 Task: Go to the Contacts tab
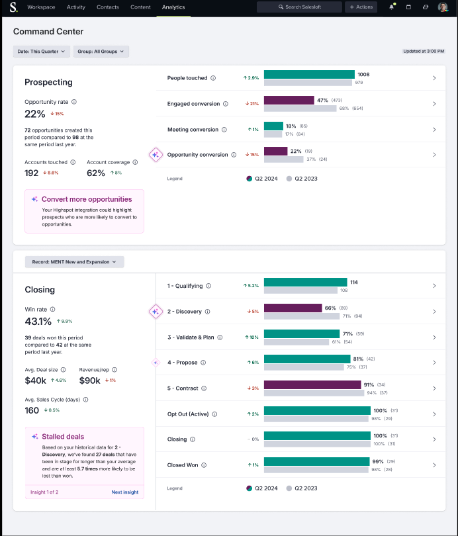tap(108, 7)
